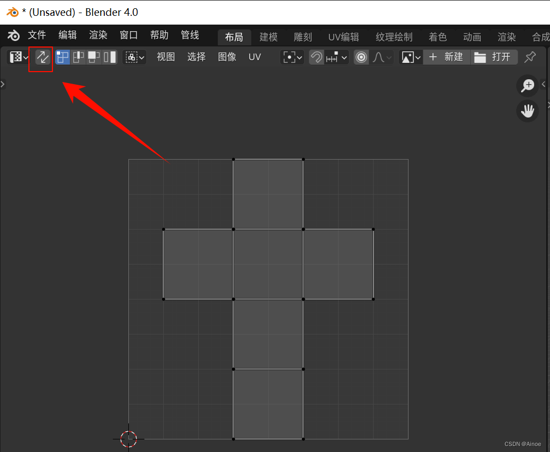Select face selection mode icon

point(93,57)
